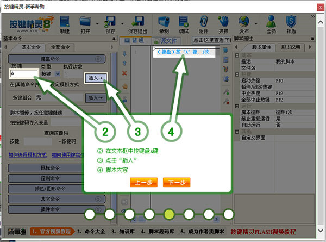Switch to the 脚本属性 tab
Viewport: 326px width, 242px height.
click(x=261, y=47)
